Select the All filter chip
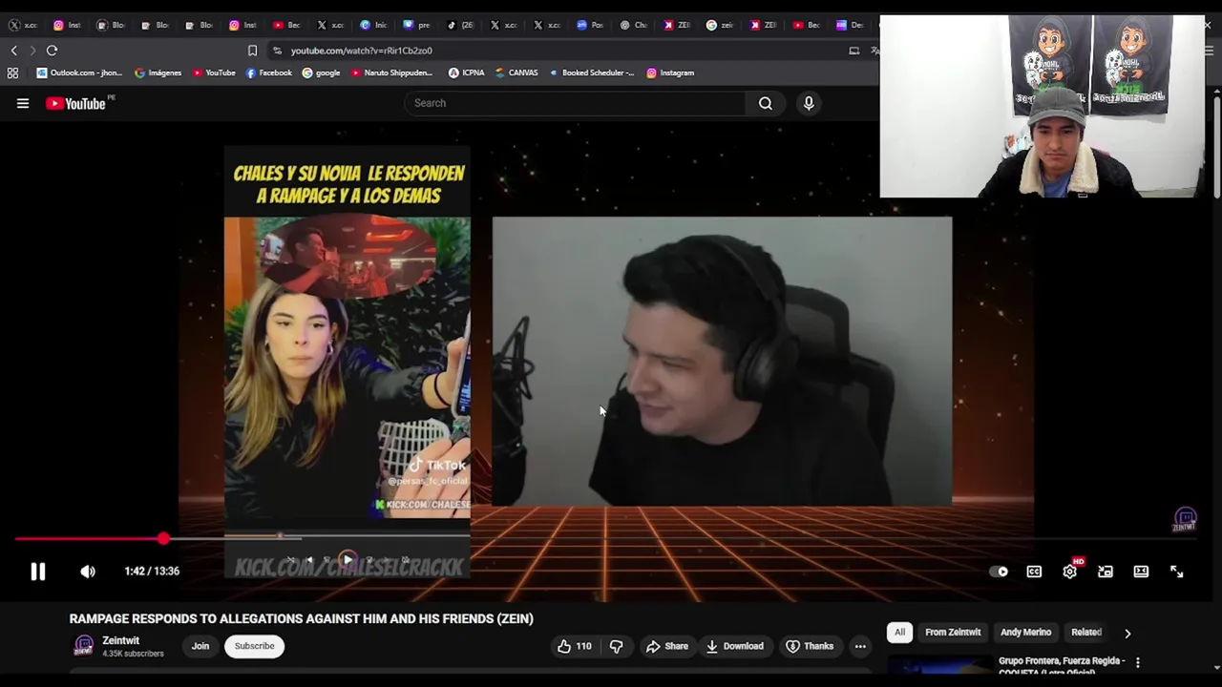The image size is (1222, 687). (899, 632)
